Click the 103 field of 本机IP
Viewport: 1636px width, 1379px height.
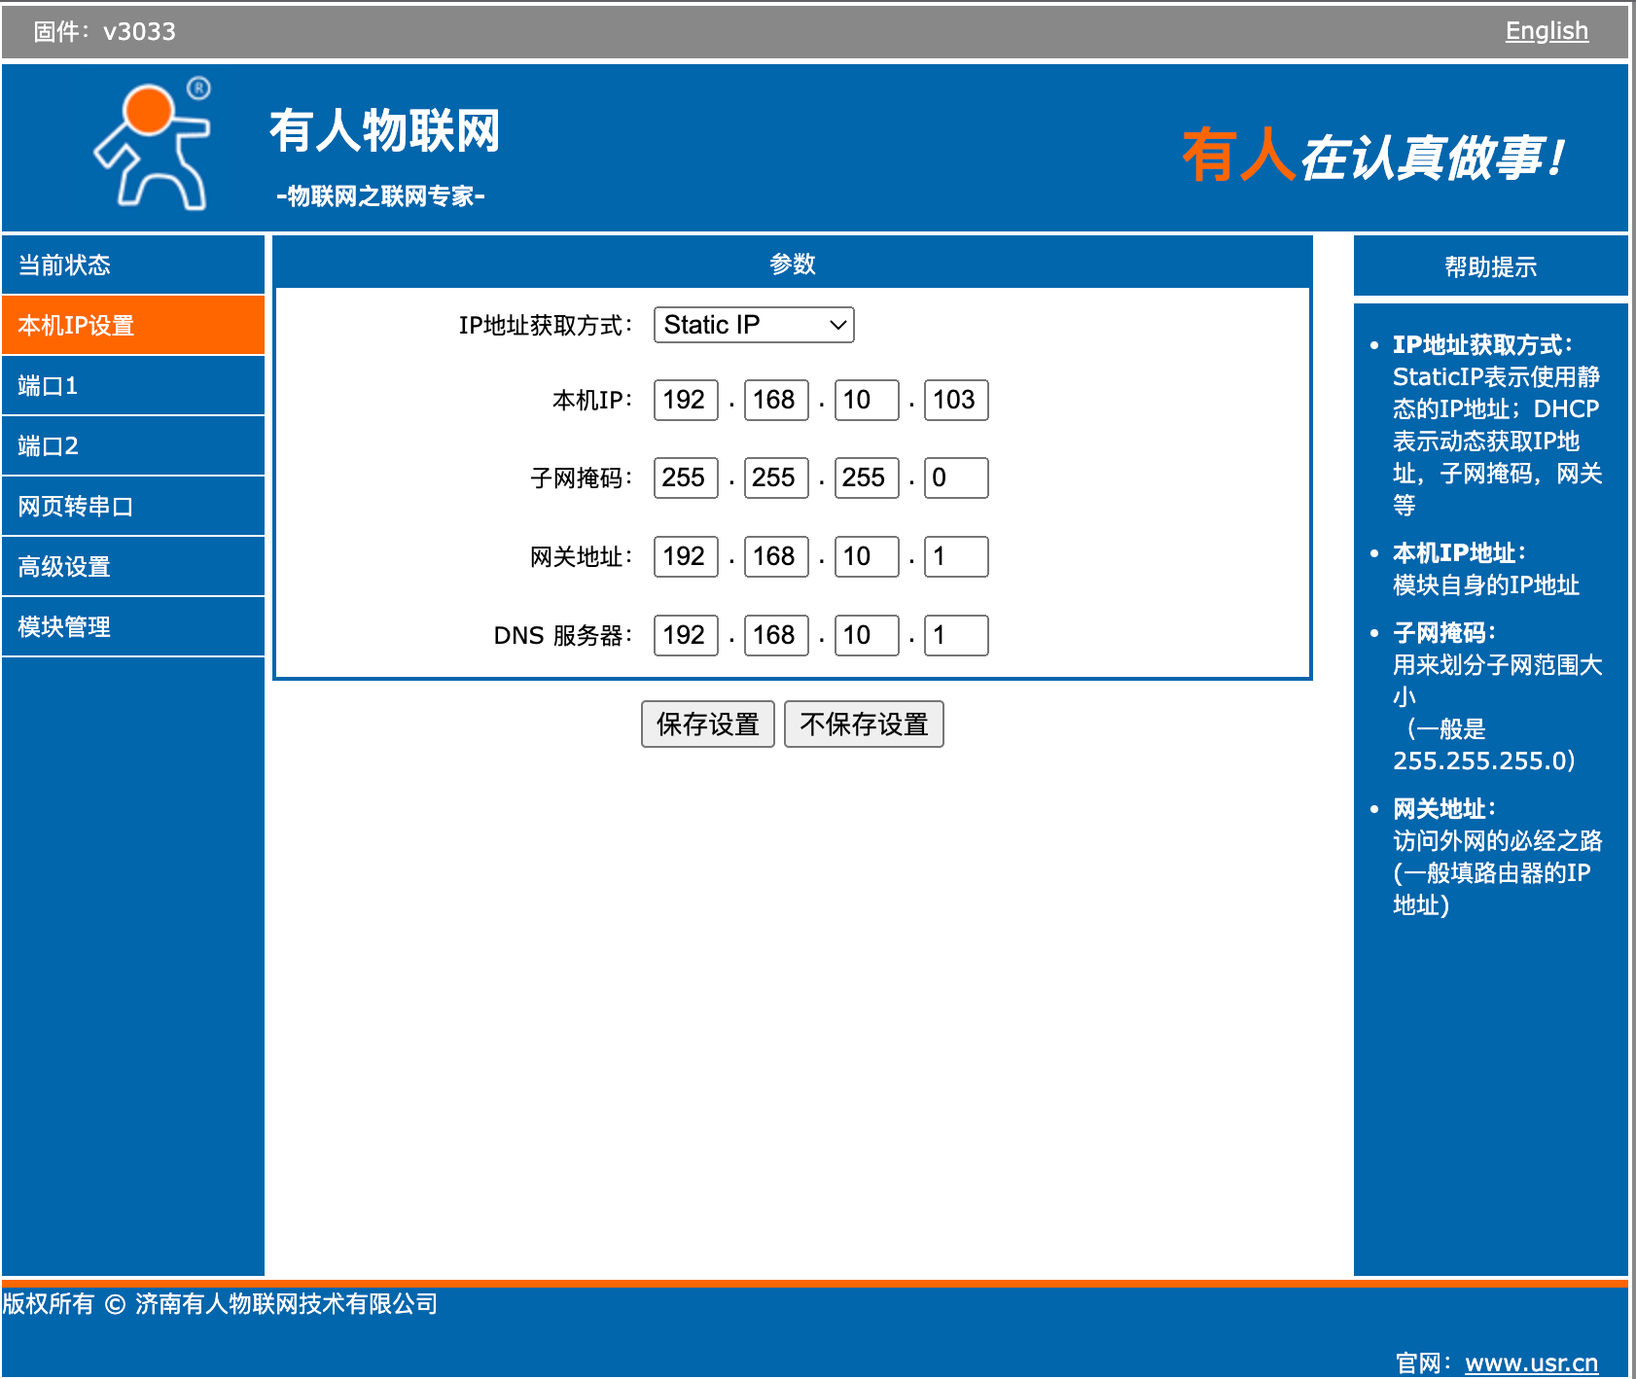pos(955,400)
